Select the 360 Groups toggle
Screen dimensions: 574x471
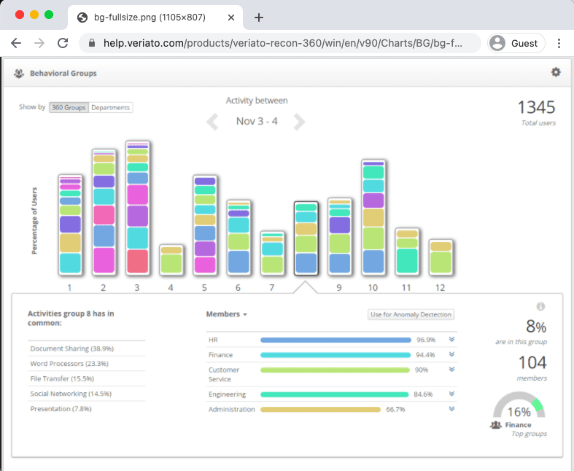69,107
